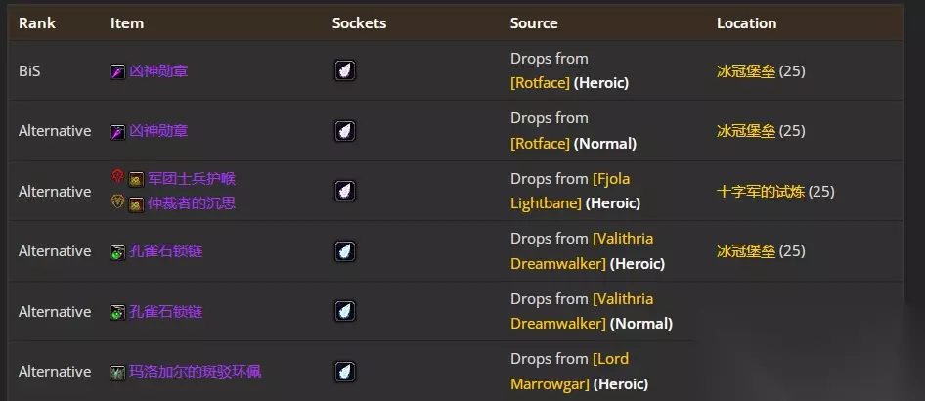Click the green necklace icon for heroic 孔雀石锁链

tap(117, 252)
